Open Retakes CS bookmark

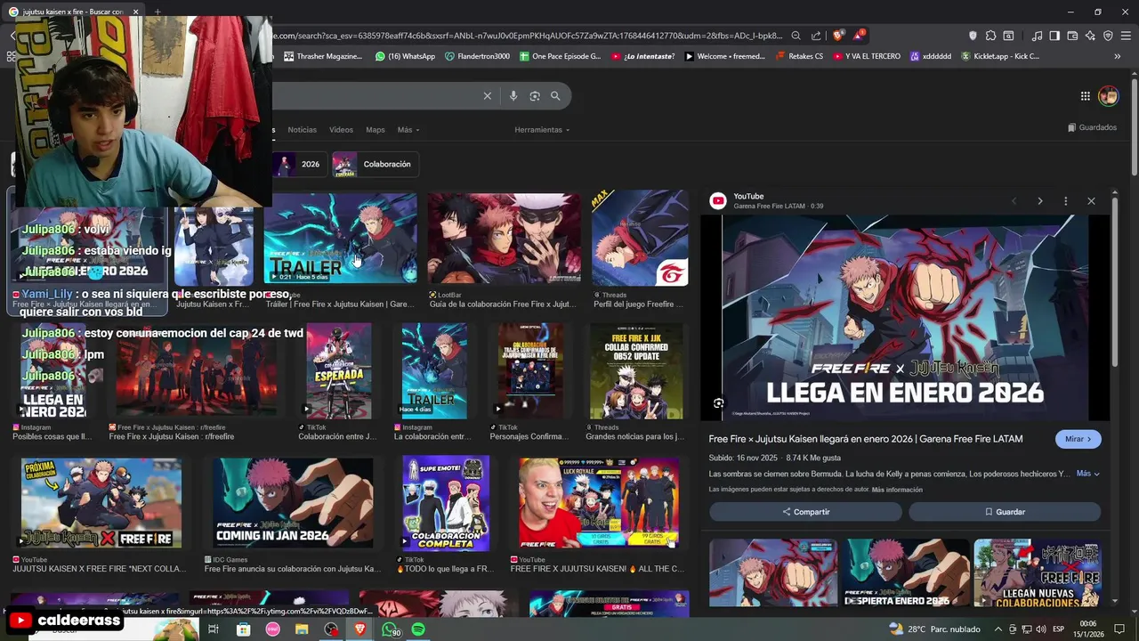(798, 56)
